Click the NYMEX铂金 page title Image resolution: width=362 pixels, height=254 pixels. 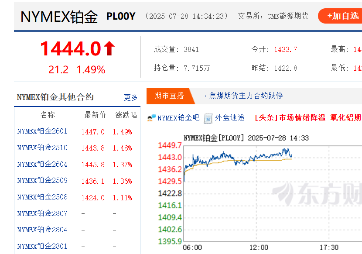(x=59, y=17)
